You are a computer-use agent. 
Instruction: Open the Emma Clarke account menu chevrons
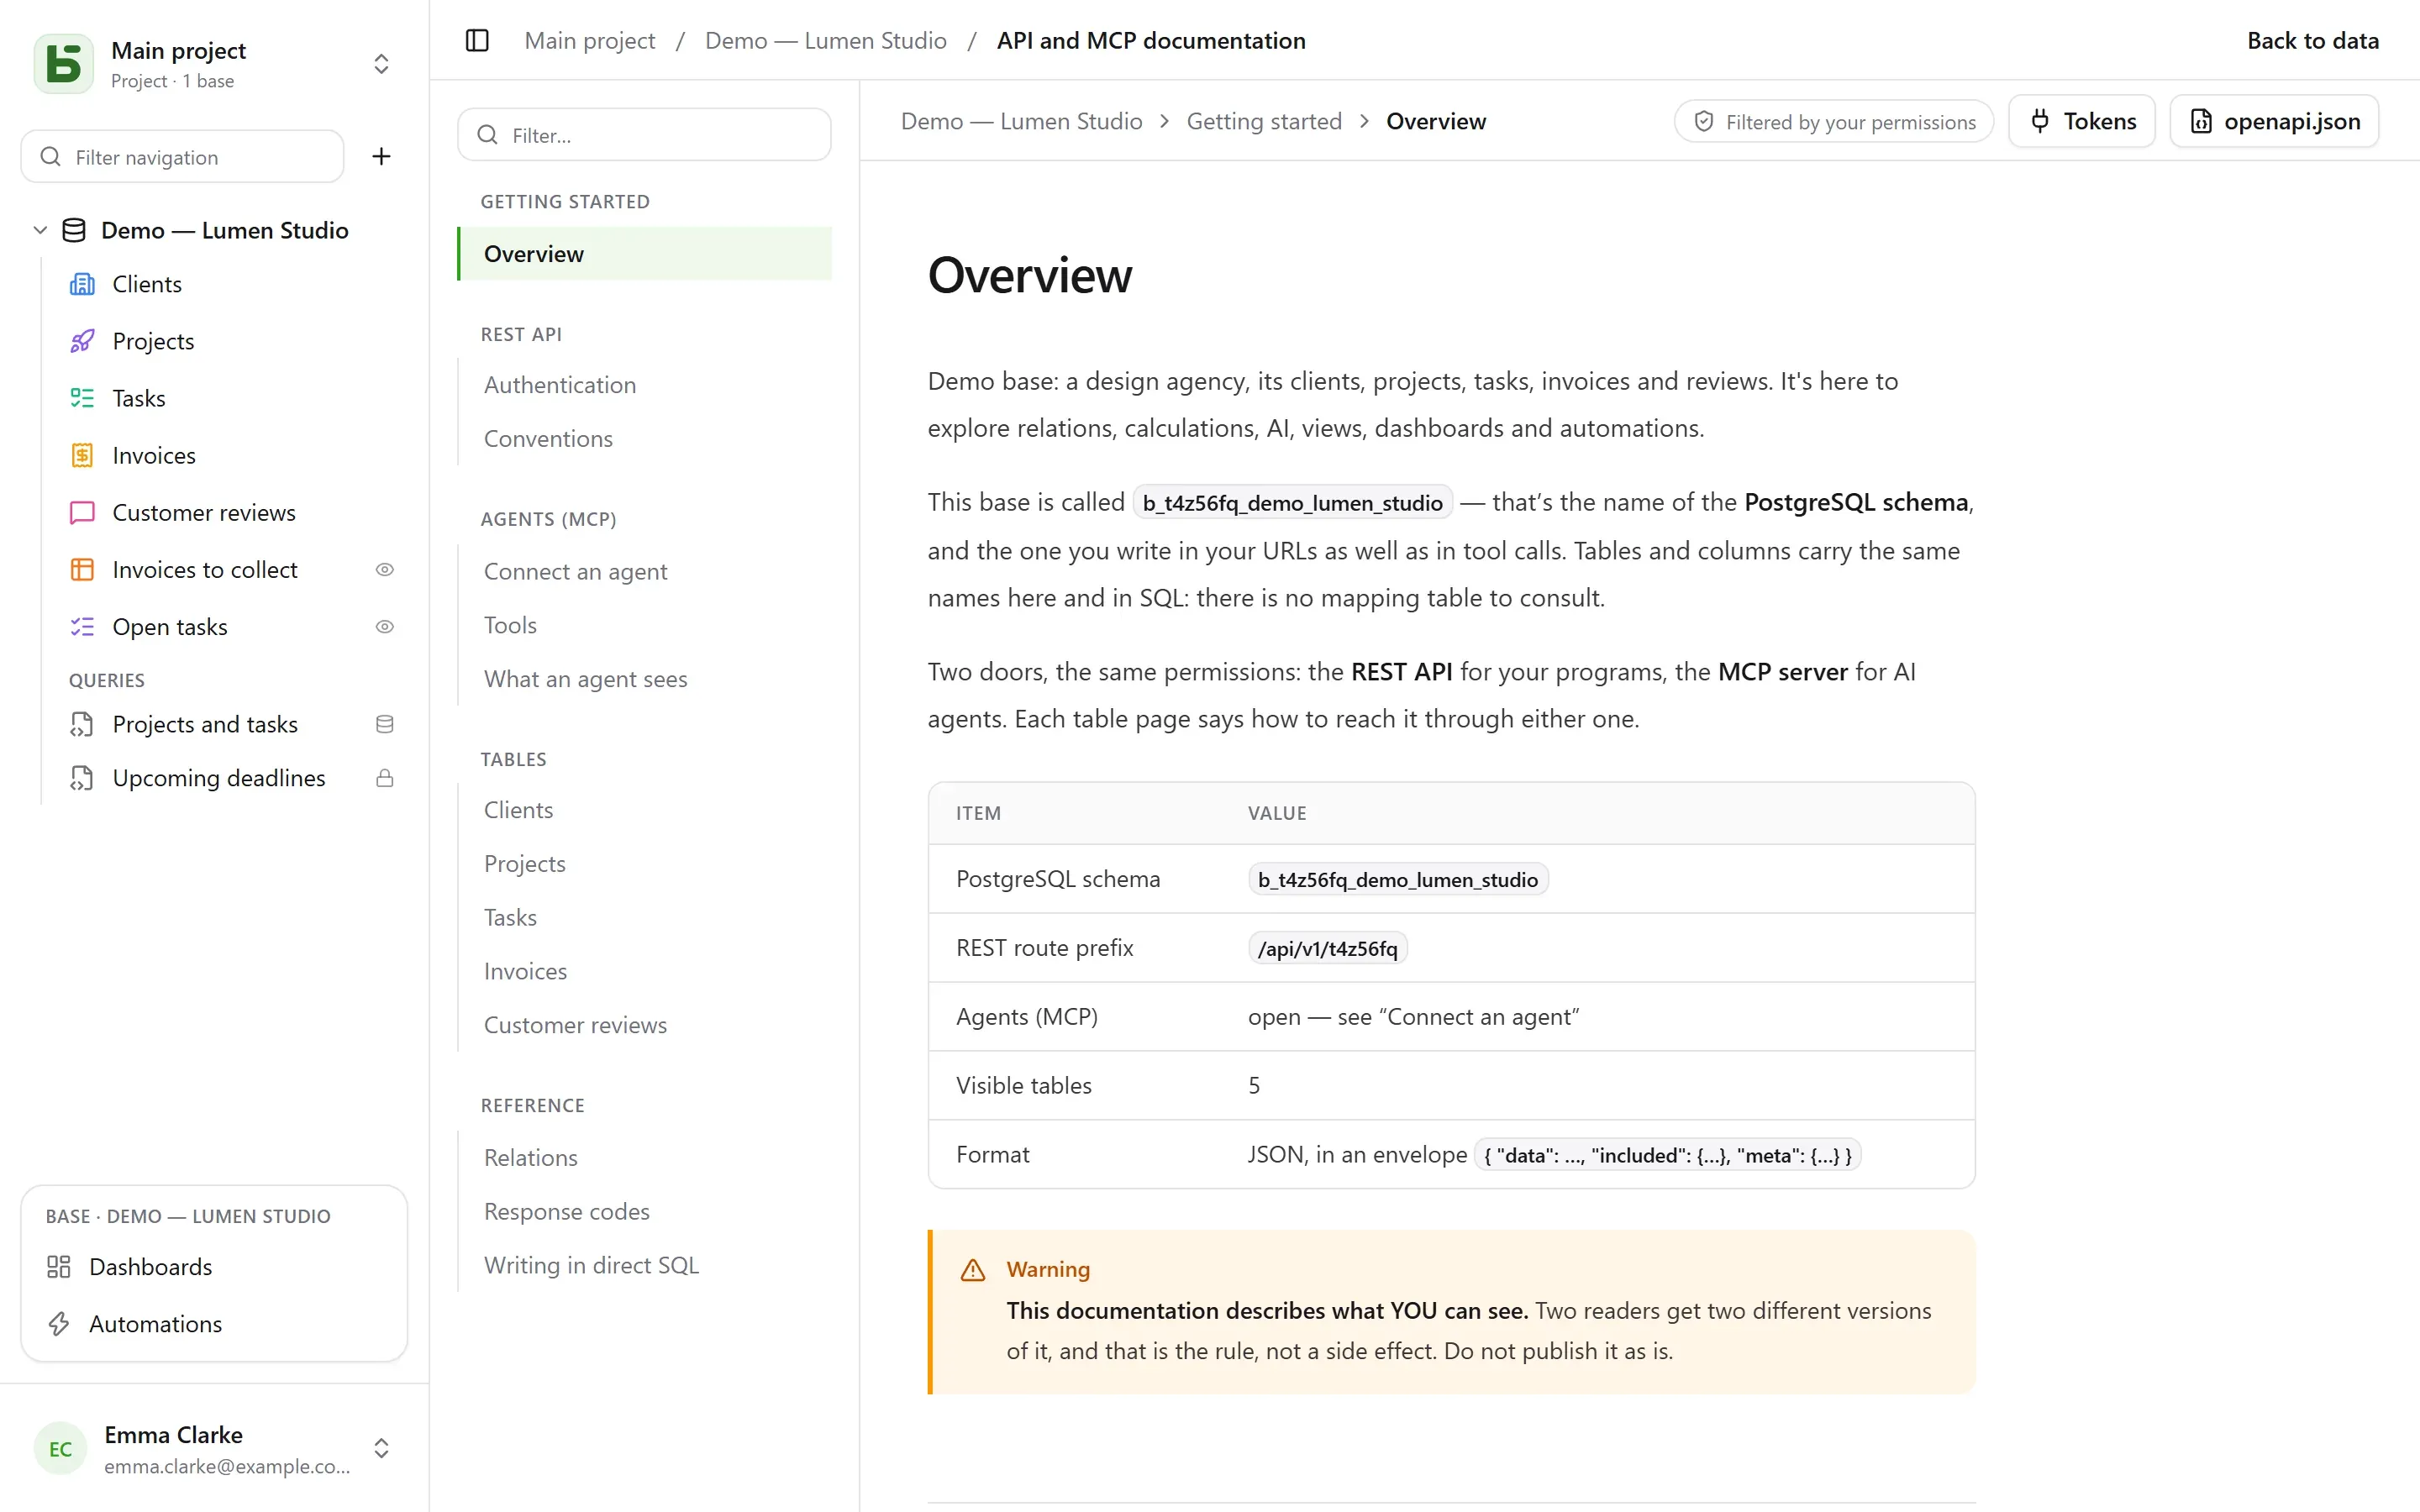pyautogui.click(x=381, y=1448)
